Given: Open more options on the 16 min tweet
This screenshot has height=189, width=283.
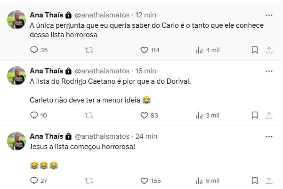Looking at the screenshot, I should click(x=269, y=71).
